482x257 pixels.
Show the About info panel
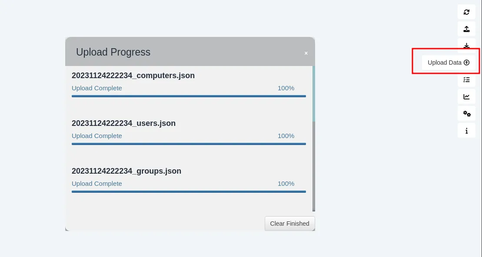click(x=466, y=130)
